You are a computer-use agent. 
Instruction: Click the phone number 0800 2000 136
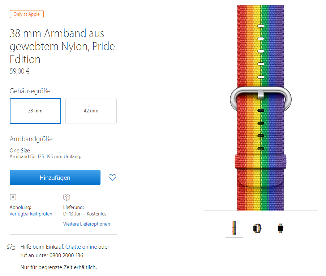tap(67, 255)
